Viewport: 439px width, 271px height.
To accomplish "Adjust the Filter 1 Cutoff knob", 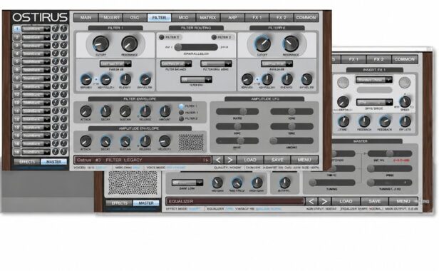I will 100,44.
